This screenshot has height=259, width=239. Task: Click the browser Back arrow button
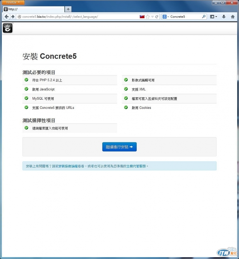(x=6, y=17)
